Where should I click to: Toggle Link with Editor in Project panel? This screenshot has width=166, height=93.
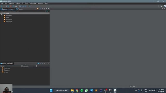coord(44,63)
